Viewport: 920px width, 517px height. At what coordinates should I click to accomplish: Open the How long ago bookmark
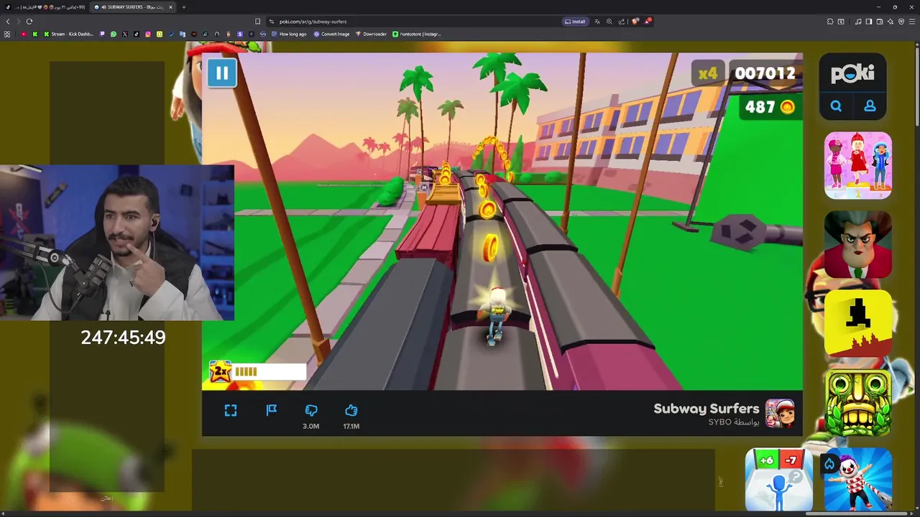pos(288,34)
